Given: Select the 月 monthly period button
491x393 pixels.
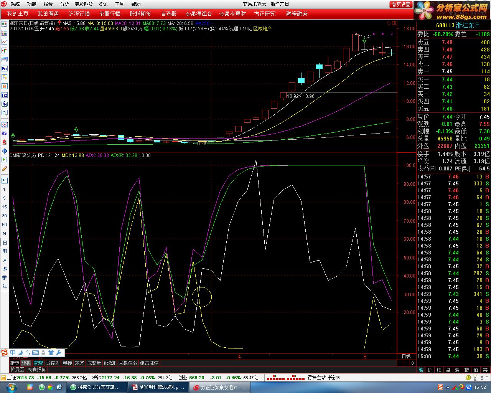Looking at the screenshot, I should click(5, 260).
